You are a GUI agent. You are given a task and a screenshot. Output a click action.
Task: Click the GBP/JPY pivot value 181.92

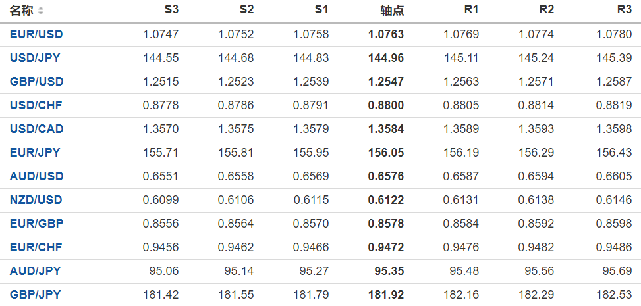386,295
